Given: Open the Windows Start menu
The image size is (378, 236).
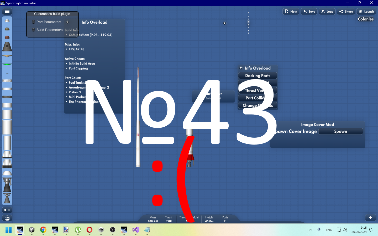Looking at the screenshot, I should coord(9,230).
